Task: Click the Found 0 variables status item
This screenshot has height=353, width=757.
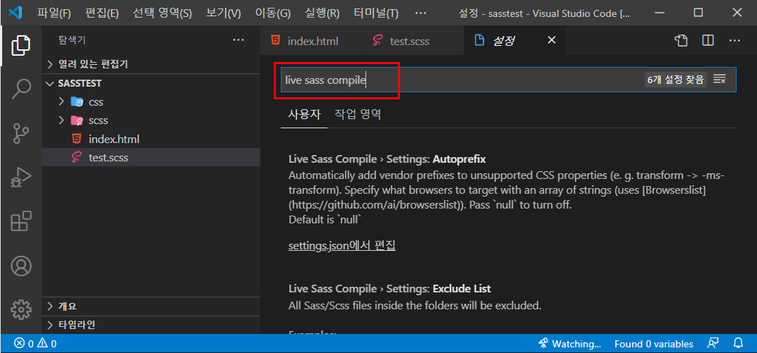Action: (654, 344)
